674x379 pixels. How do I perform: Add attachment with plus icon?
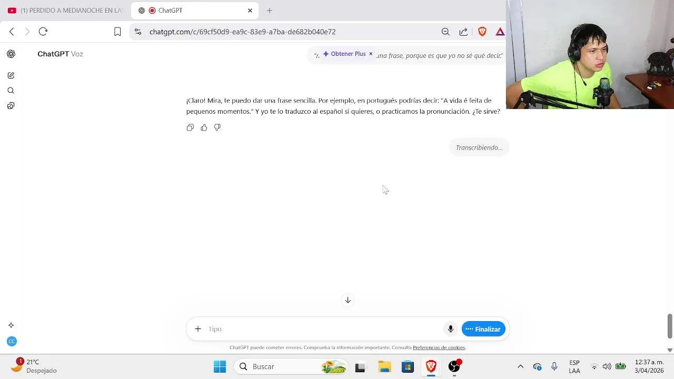point(198,329)
